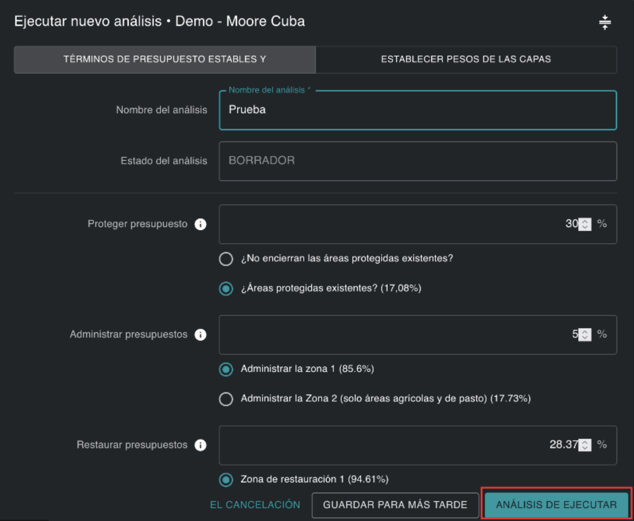Click stepper arrows on Administrar presupuestos field

[585, 334]
